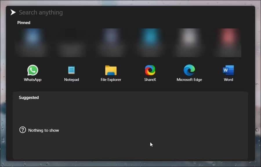The height and width of the screenshot is (167, 261).
Task: Launch Notepad from pinned apps
Action: point(72,73)
